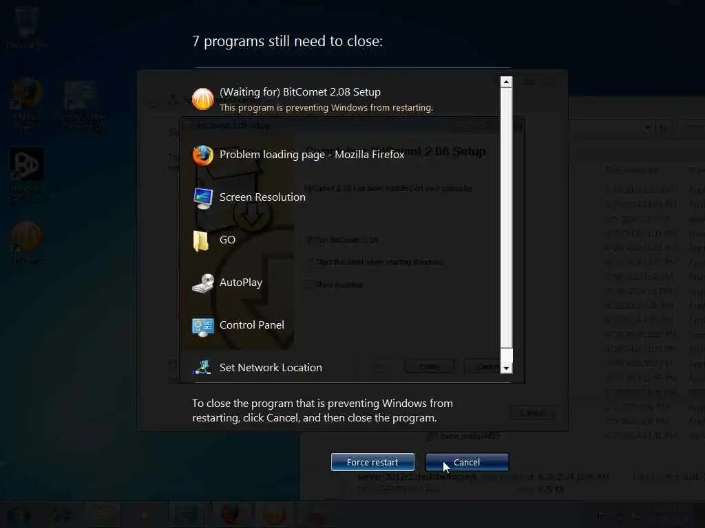Click the Set Network Location icon
The height and width of the screenshot is (528, 705).
[202, 367]
